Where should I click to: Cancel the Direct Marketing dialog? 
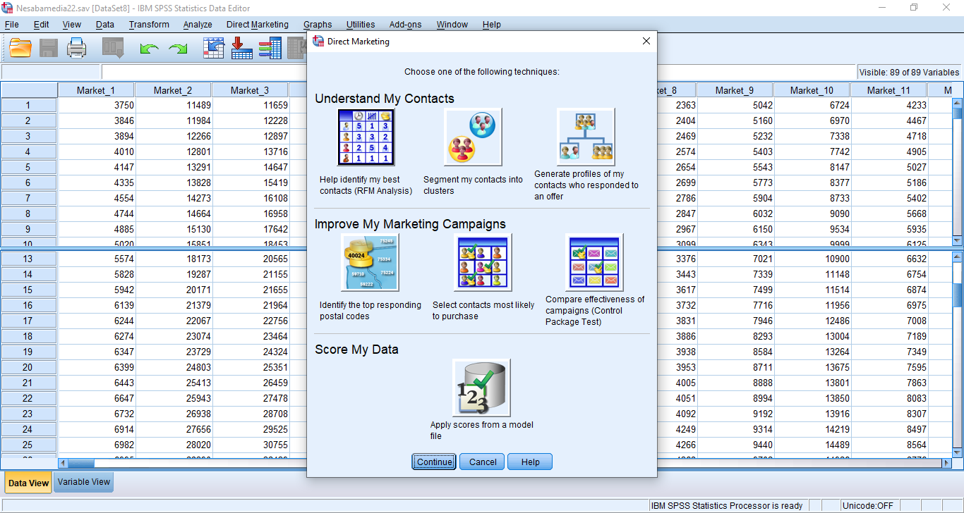pyautogui.click(x=483, y=462)
